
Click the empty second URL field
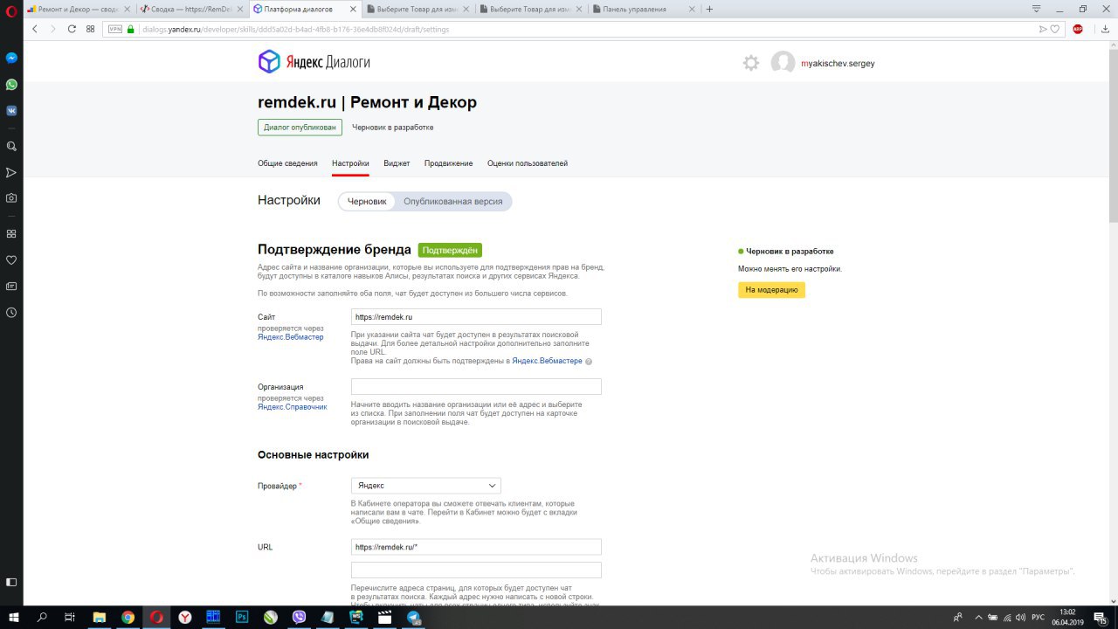point(476,570)
